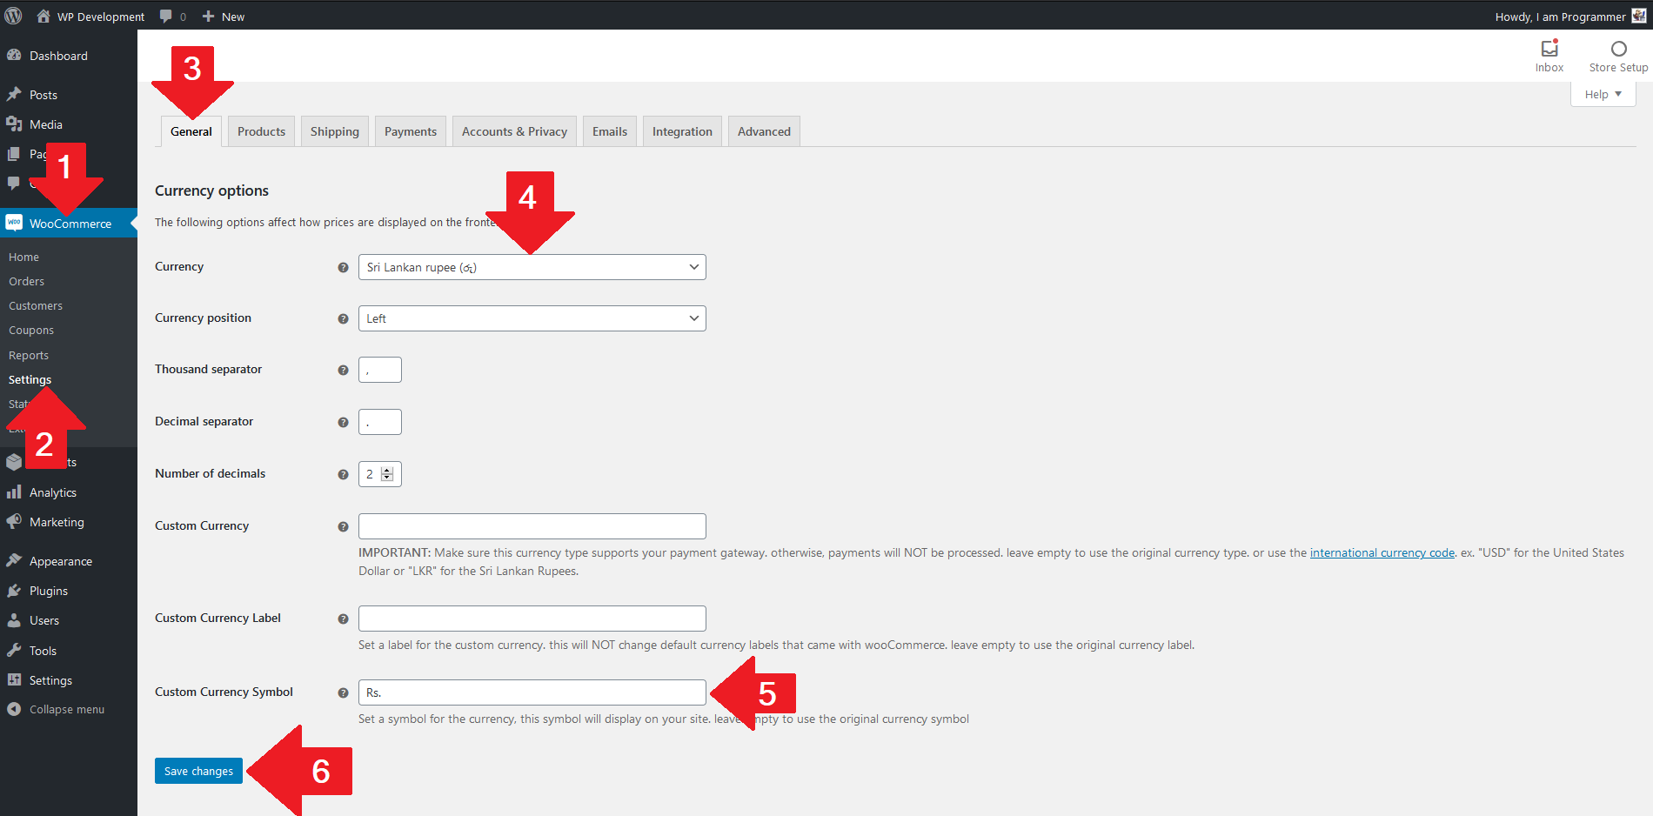The height and width of the screenshot is (816, 1653).
Task: Open the Integration tab
Action: coord(682,131)
